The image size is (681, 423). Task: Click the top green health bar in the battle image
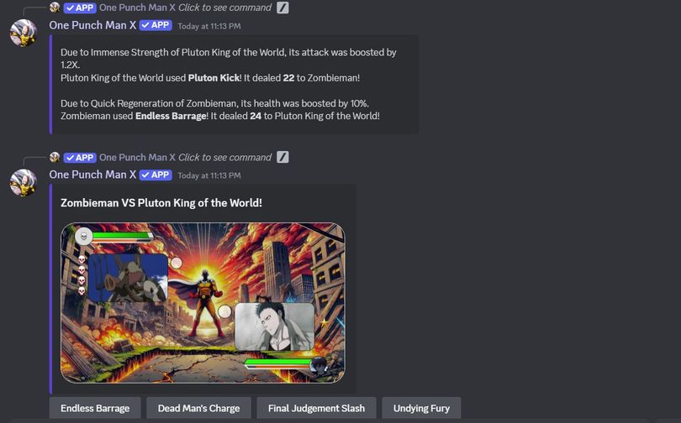(122, 236)
